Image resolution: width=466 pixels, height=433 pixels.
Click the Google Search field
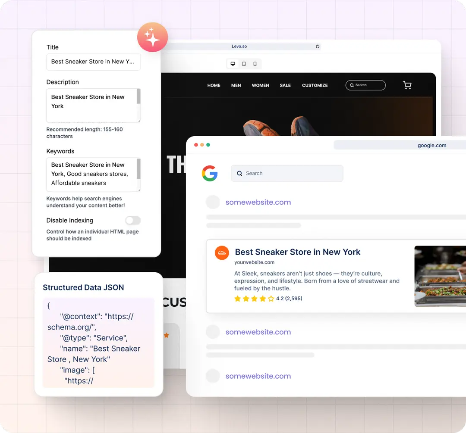click(287, 173)
